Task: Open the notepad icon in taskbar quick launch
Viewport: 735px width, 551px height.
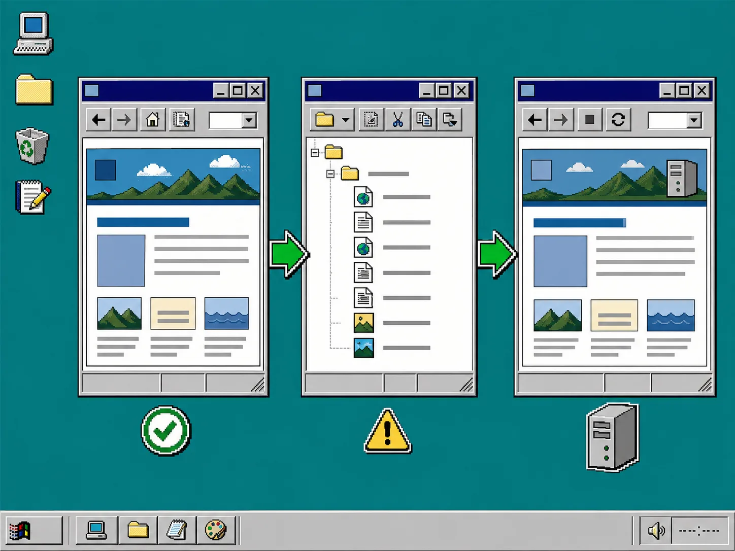Action: [x=177, y=531]
